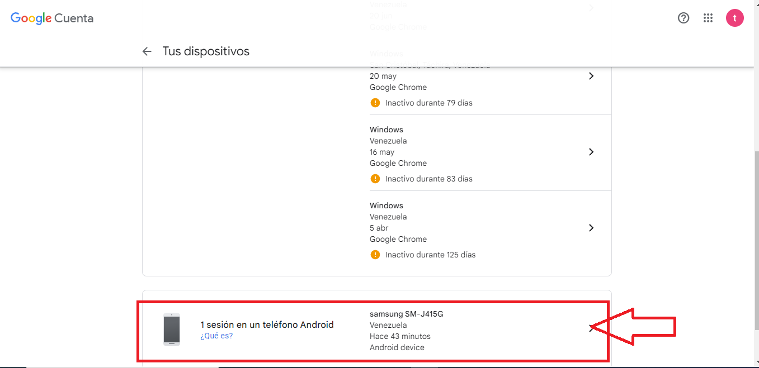Image resolution: width=759 pixels, height=368 pixels.
Task: Click the '16 may' date text
Action: 382,152
